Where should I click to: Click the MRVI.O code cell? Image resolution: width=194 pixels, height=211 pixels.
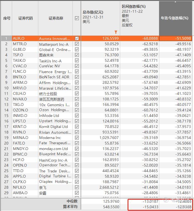[25, 88]
